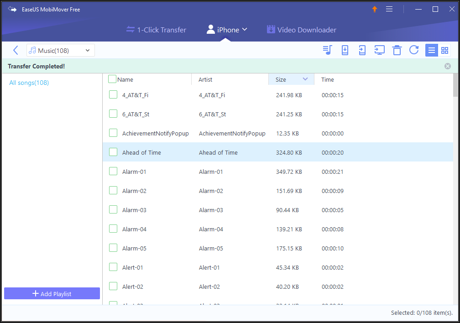Click the AchievementNotifyPopup artist cell
This screenshot has width=460, height=323.
point(232,134)
